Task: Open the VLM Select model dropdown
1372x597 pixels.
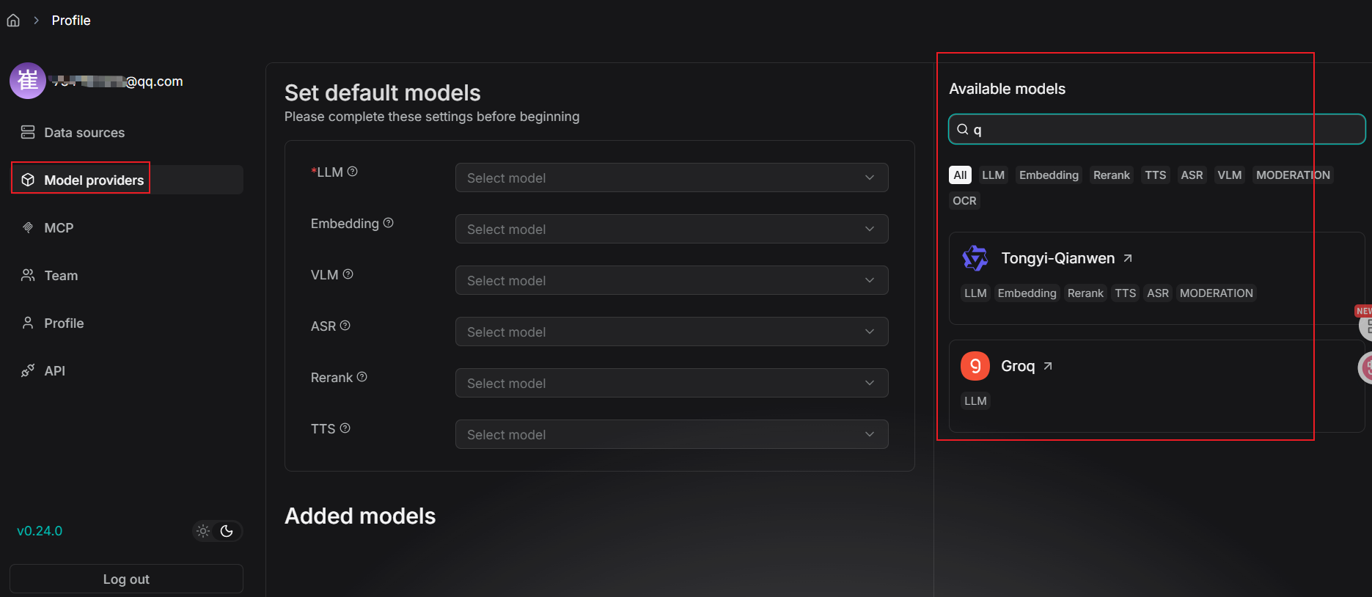Action: coord(672,280)
